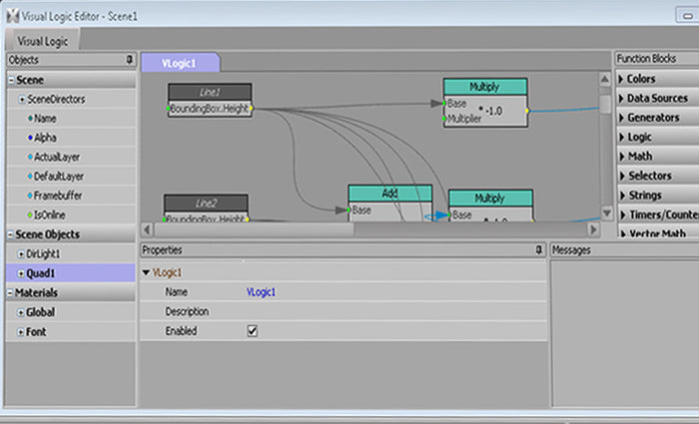Select the Add node header
The height and width of the screenshot is (424, 699).
[x=389, y=194]
